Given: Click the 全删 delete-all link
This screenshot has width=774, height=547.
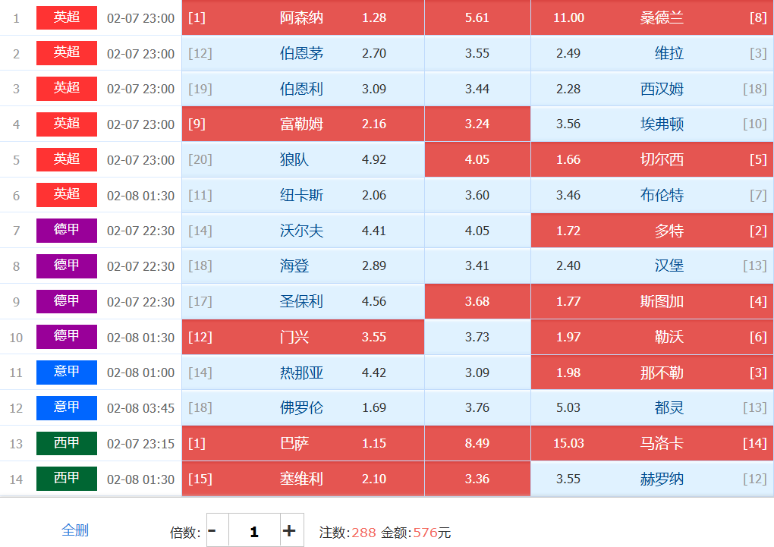Looking at the screenshot, I should coord(75,530).
